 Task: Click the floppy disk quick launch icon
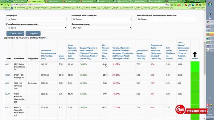pos(210,18)
